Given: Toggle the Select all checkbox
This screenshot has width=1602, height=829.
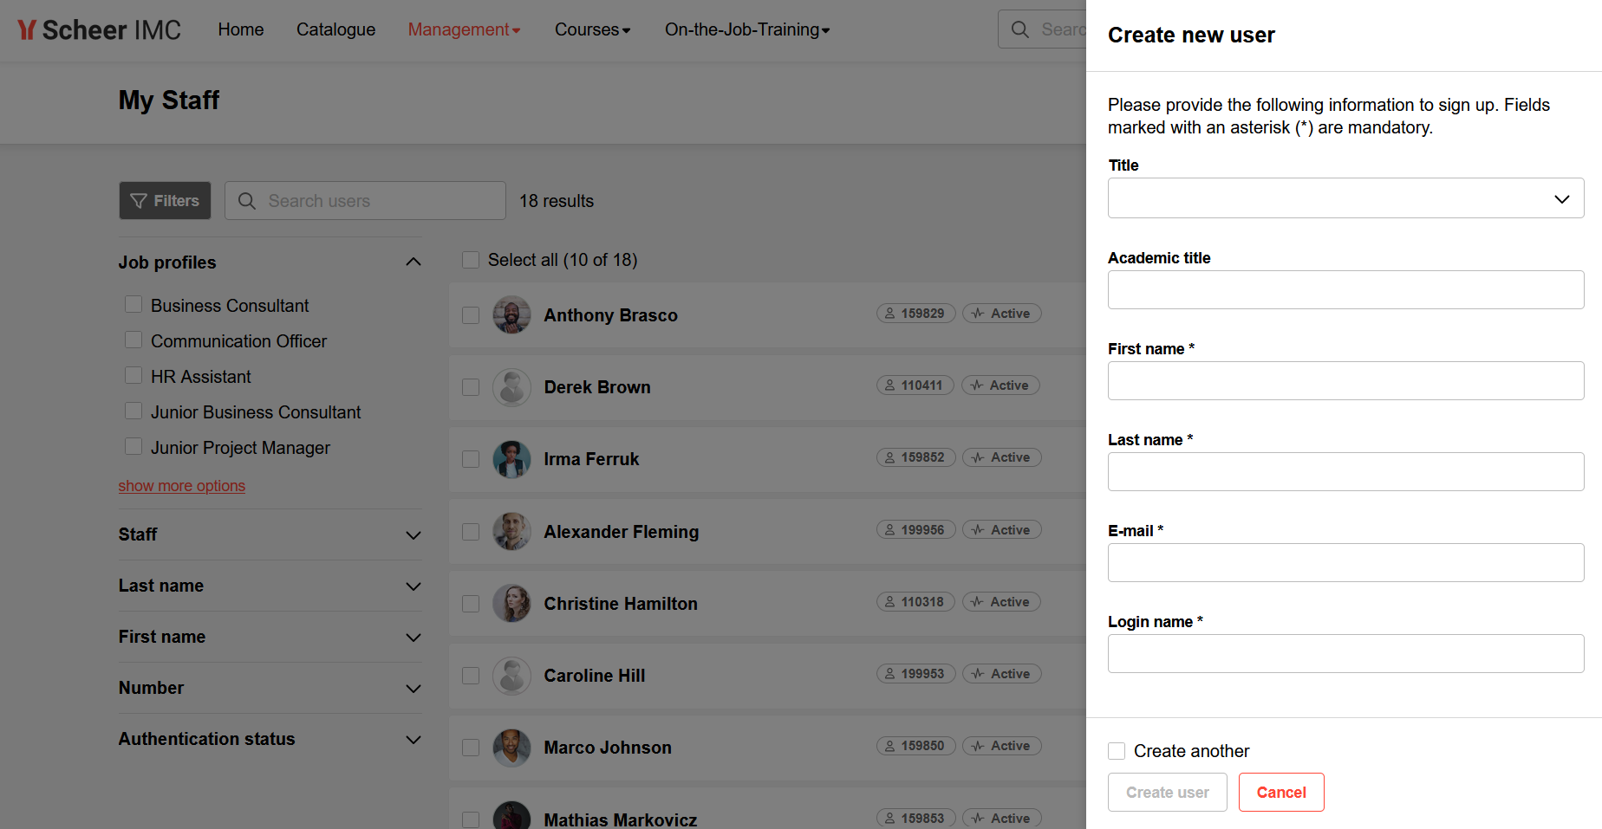Looking at the screenshot, I should [x=471, y=260].
